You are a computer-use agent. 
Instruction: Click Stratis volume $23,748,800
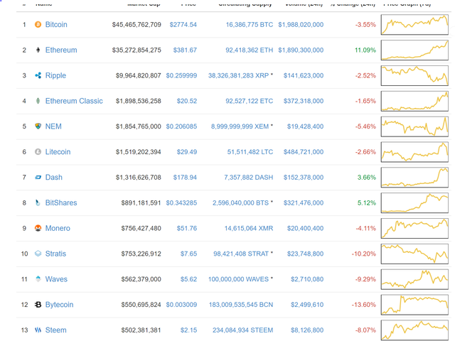(305, 254)
